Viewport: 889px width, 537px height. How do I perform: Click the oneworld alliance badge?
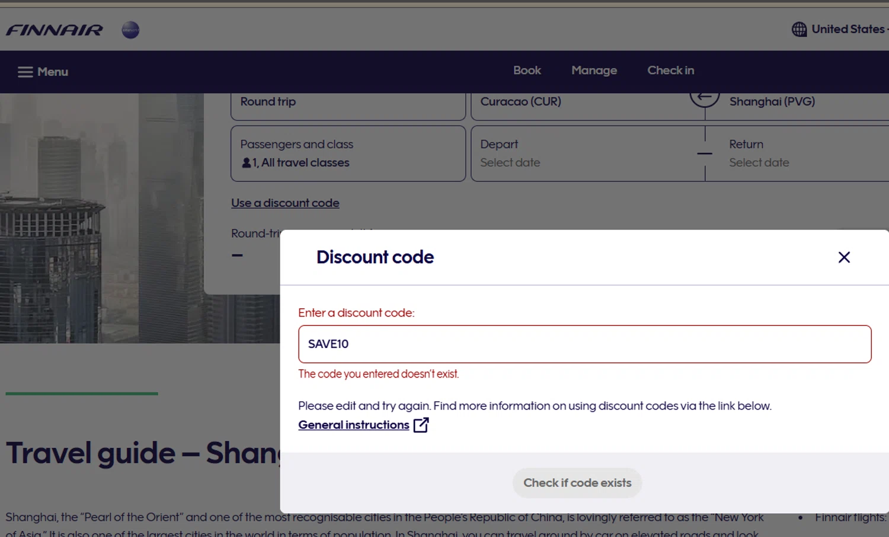pyautogui.click(x=130, y=30)
